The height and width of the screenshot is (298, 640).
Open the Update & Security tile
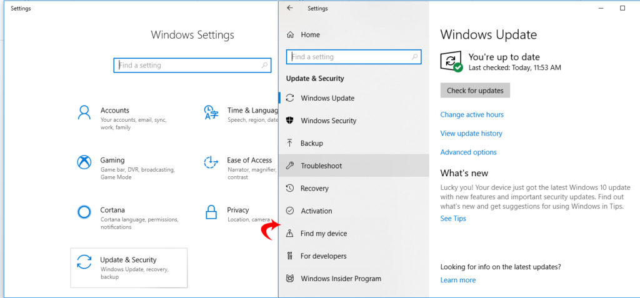coord(129,267)
